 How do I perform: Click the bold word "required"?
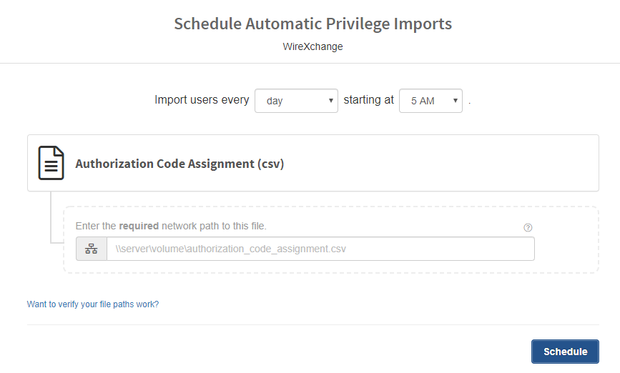pyautogui.click(x=139, y=226)
